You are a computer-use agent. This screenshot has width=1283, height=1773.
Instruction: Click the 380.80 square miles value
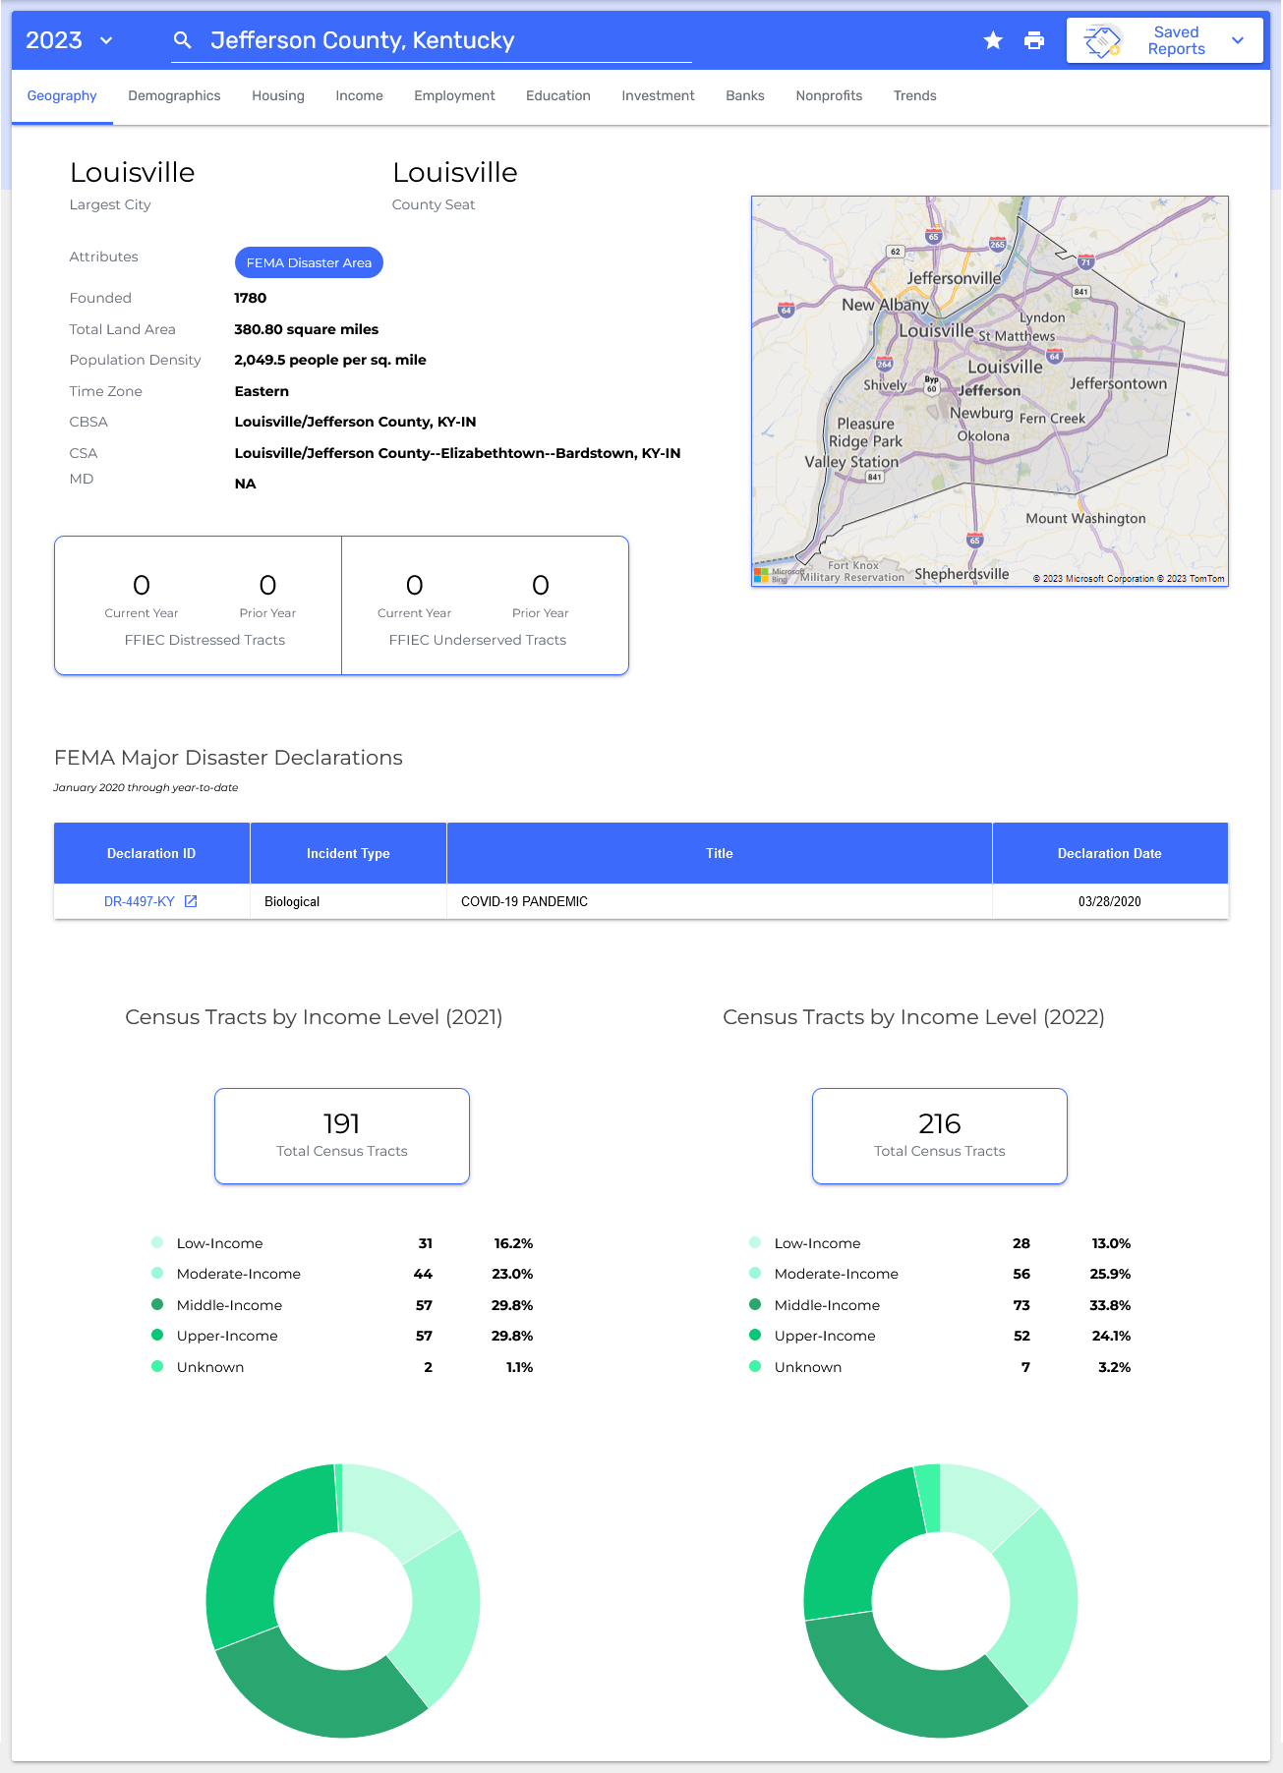306,329
